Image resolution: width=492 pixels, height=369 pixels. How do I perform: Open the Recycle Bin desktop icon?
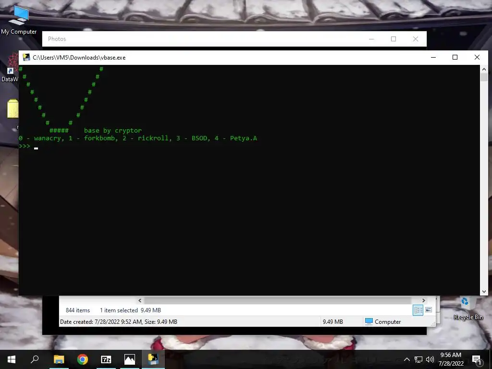coord(468,308)
